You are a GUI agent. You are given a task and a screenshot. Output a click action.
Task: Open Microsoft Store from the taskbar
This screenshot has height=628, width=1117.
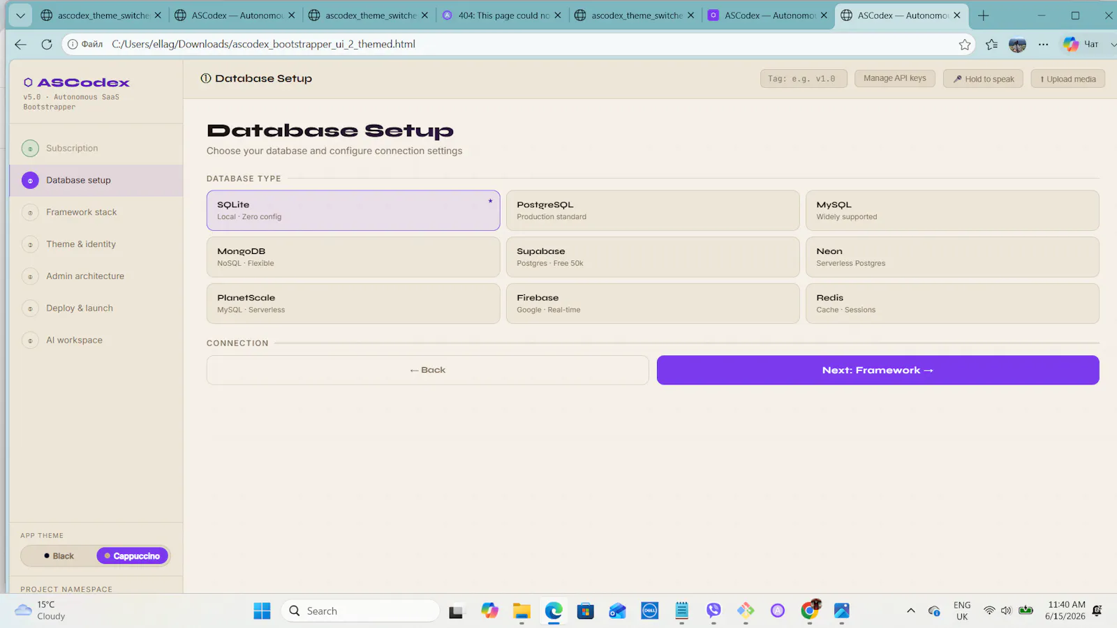coord(585,611)
